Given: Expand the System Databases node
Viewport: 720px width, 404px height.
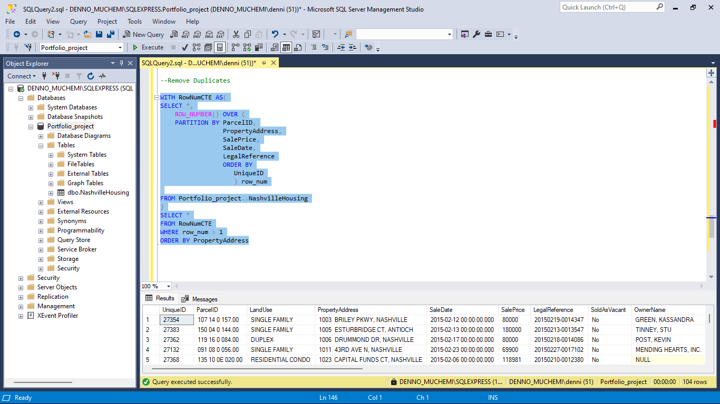Looking at the screenshot, I should click(x=31, y=107).
